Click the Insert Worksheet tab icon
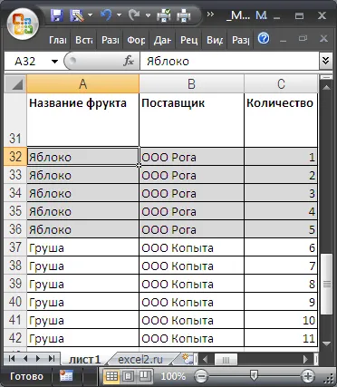337x387 pixels. pos(188,359)
